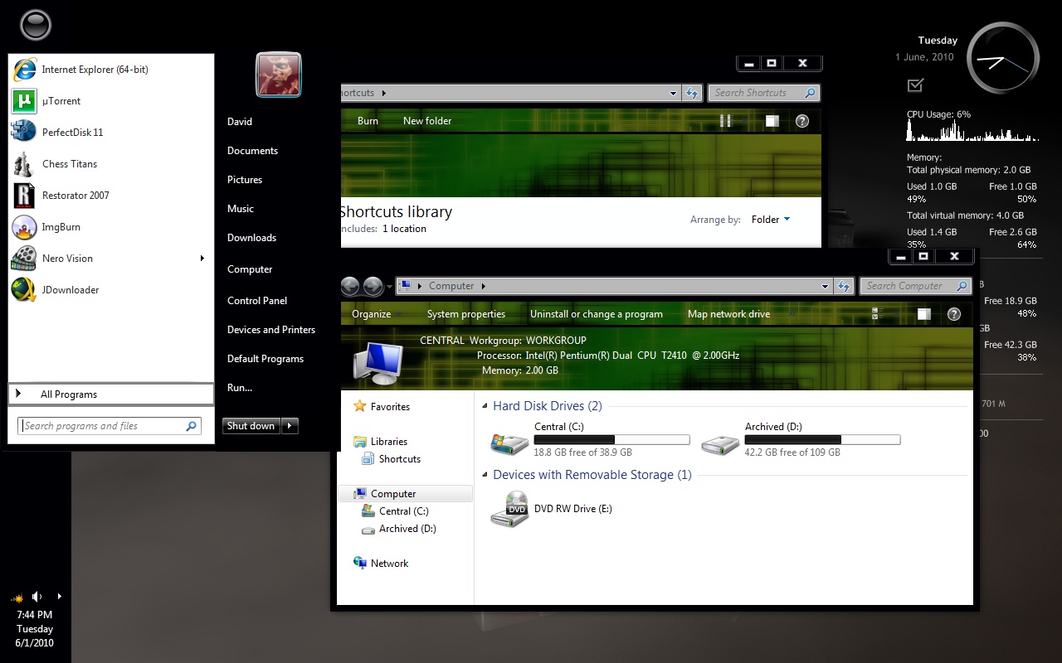Click the New folder button
Screen dimensions: 1062x663
pyautogui.click(x=427, y=121)
